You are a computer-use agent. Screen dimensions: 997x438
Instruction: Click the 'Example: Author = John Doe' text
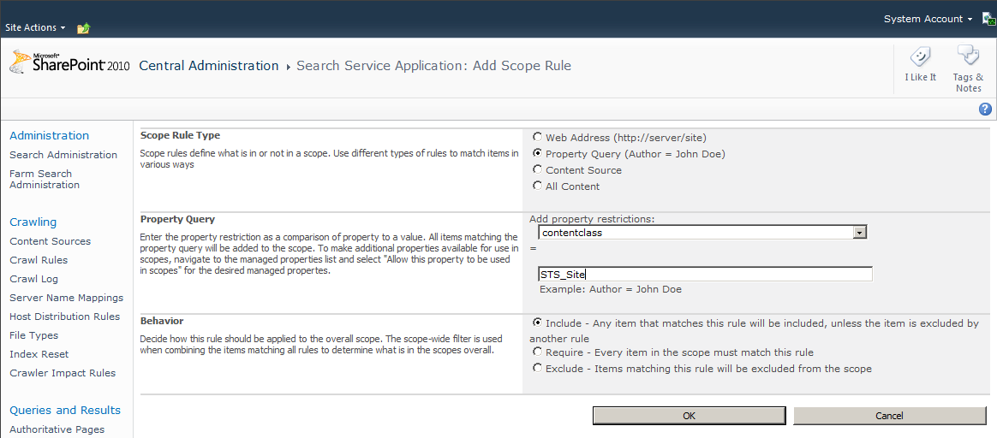coord(611,289)
